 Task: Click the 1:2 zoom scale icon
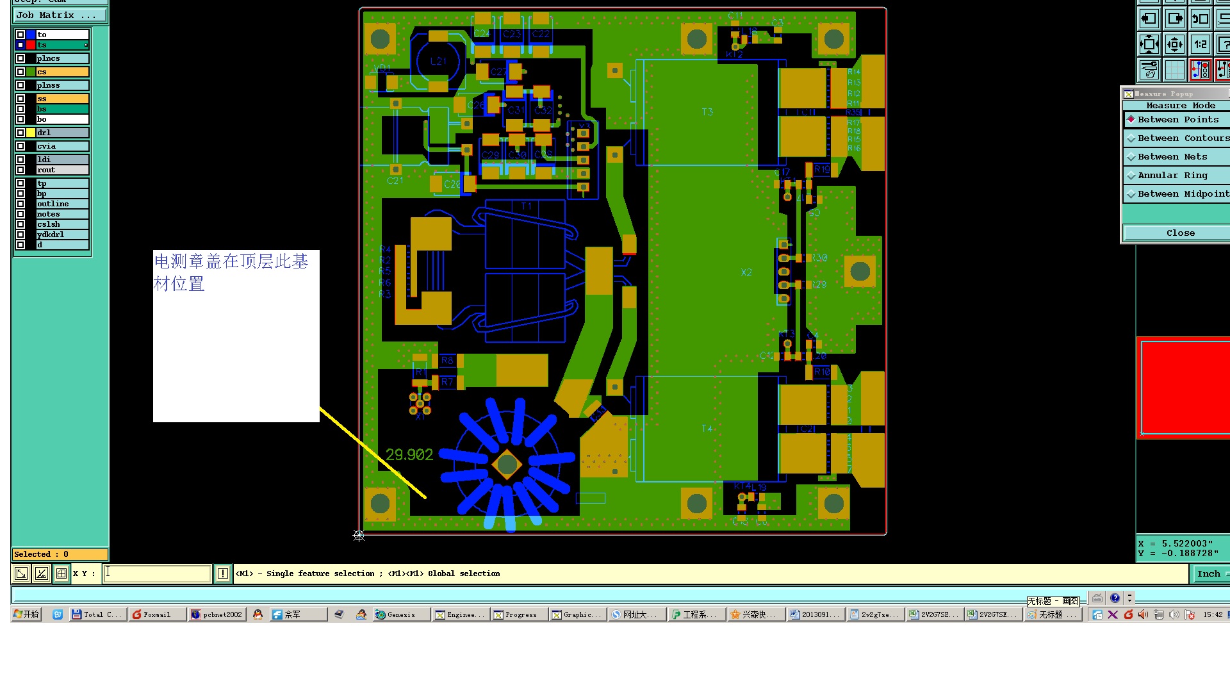click(1200, 44)
